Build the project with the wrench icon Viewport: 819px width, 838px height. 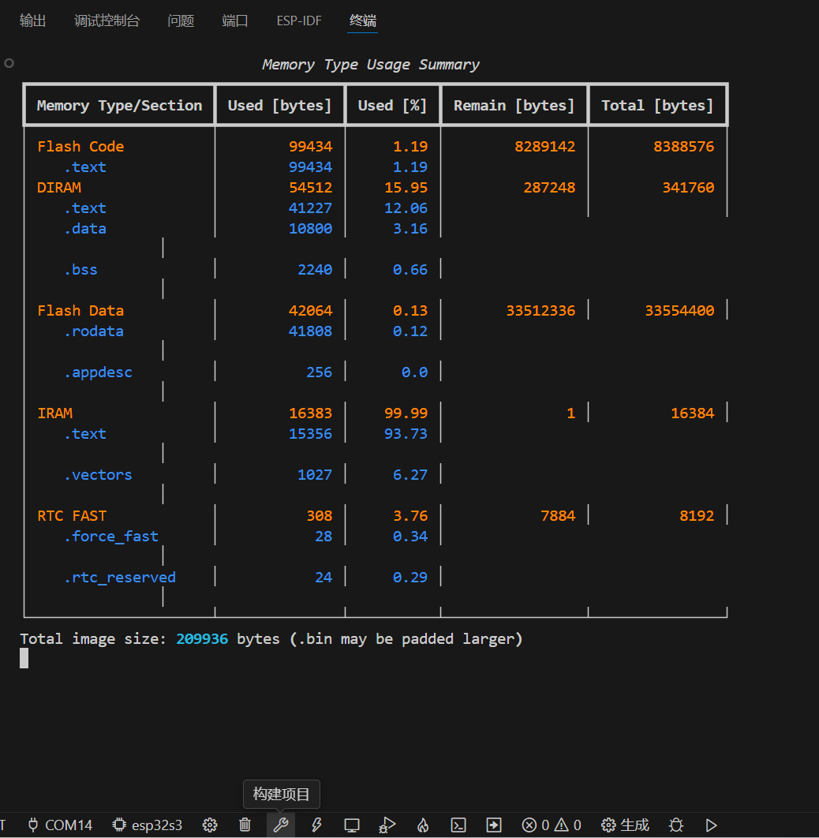pos(281,825)
